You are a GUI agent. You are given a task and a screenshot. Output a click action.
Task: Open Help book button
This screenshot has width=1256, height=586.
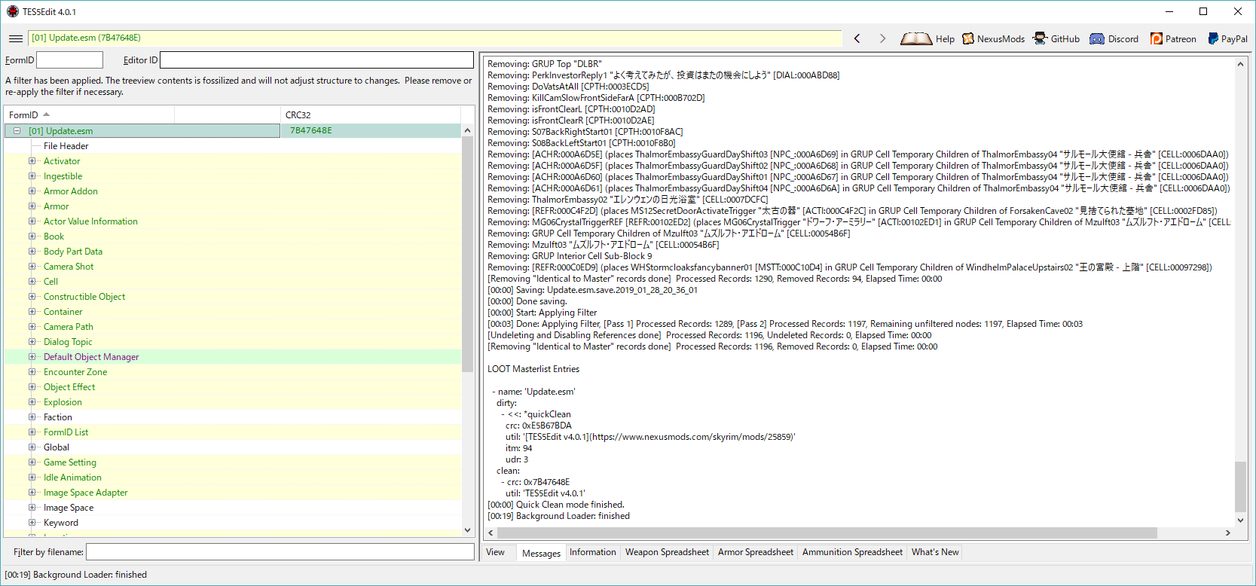[x=927, y=38]
